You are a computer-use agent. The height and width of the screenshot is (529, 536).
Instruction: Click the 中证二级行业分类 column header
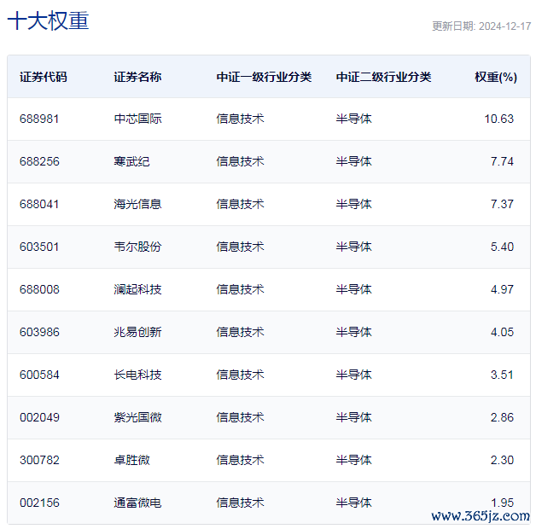tap(383, 77)
